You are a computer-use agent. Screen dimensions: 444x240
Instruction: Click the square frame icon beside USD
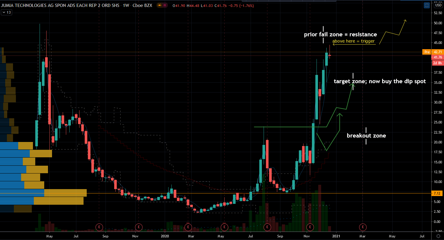(x=427, y=5)
